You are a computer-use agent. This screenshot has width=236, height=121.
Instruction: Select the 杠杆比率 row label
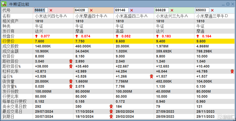pos(11,71)
